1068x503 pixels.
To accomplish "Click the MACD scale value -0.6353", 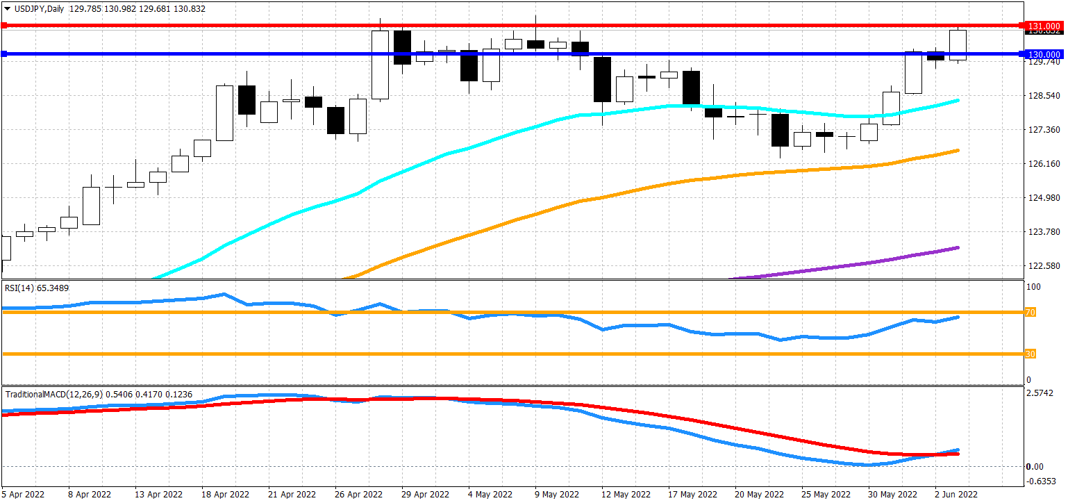I will coord(1042,481).
